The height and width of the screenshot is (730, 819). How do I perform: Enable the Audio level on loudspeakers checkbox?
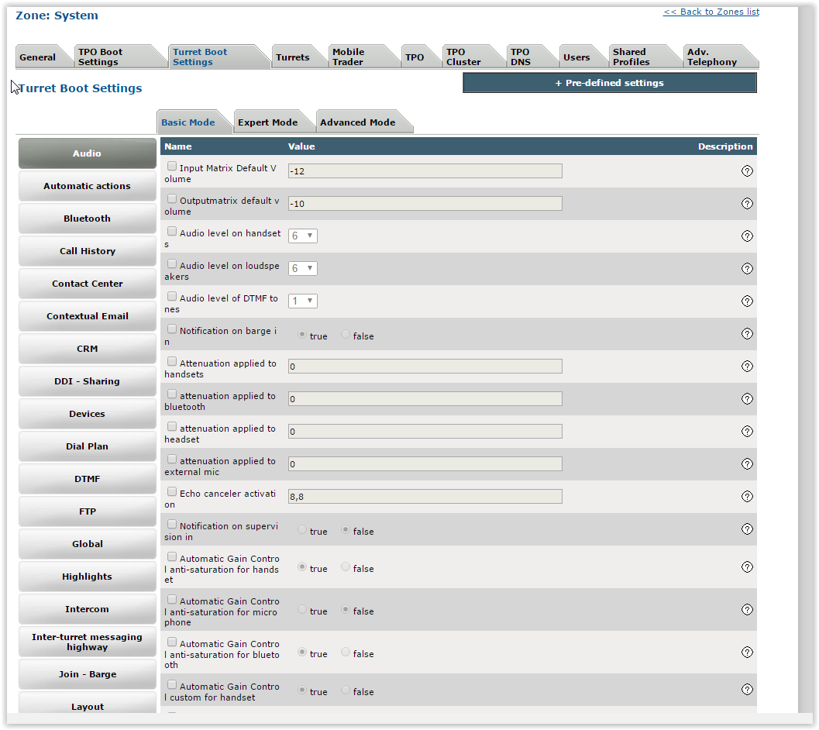coord(172,264)
